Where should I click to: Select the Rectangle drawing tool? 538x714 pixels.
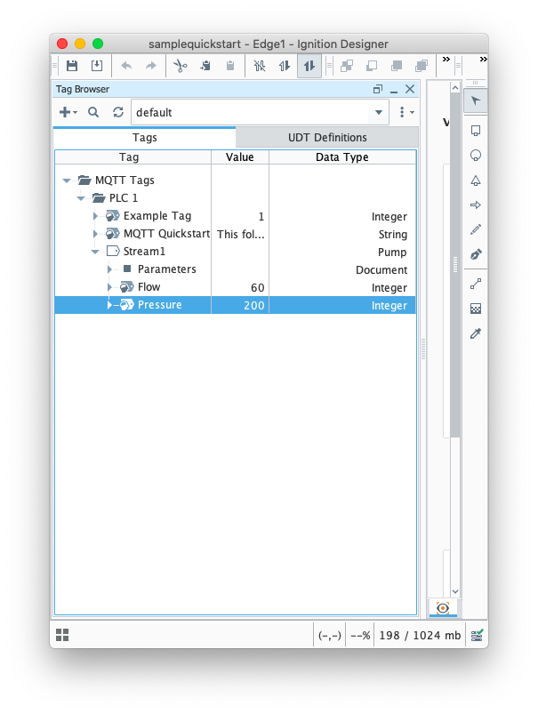tap(476, 131)
